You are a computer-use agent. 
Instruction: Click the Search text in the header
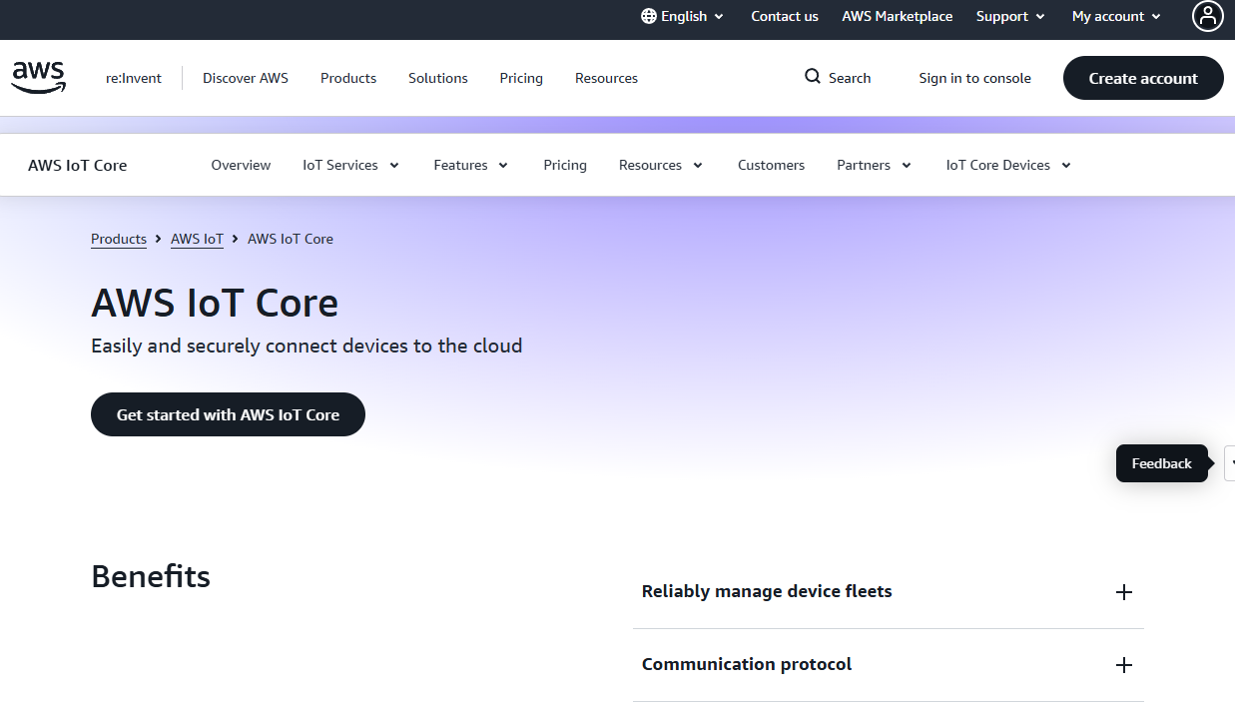point(850,78)
